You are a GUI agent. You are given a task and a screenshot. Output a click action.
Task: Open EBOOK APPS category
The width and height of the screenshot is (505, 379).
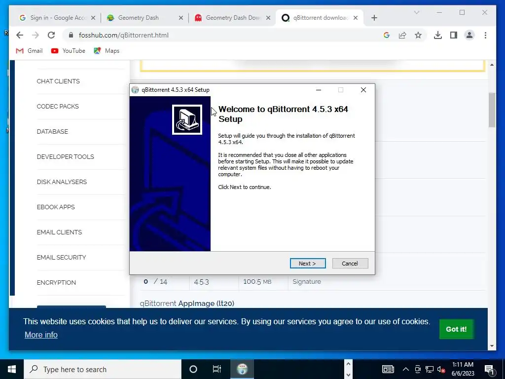pyautogui.click(x=56, y=207)
